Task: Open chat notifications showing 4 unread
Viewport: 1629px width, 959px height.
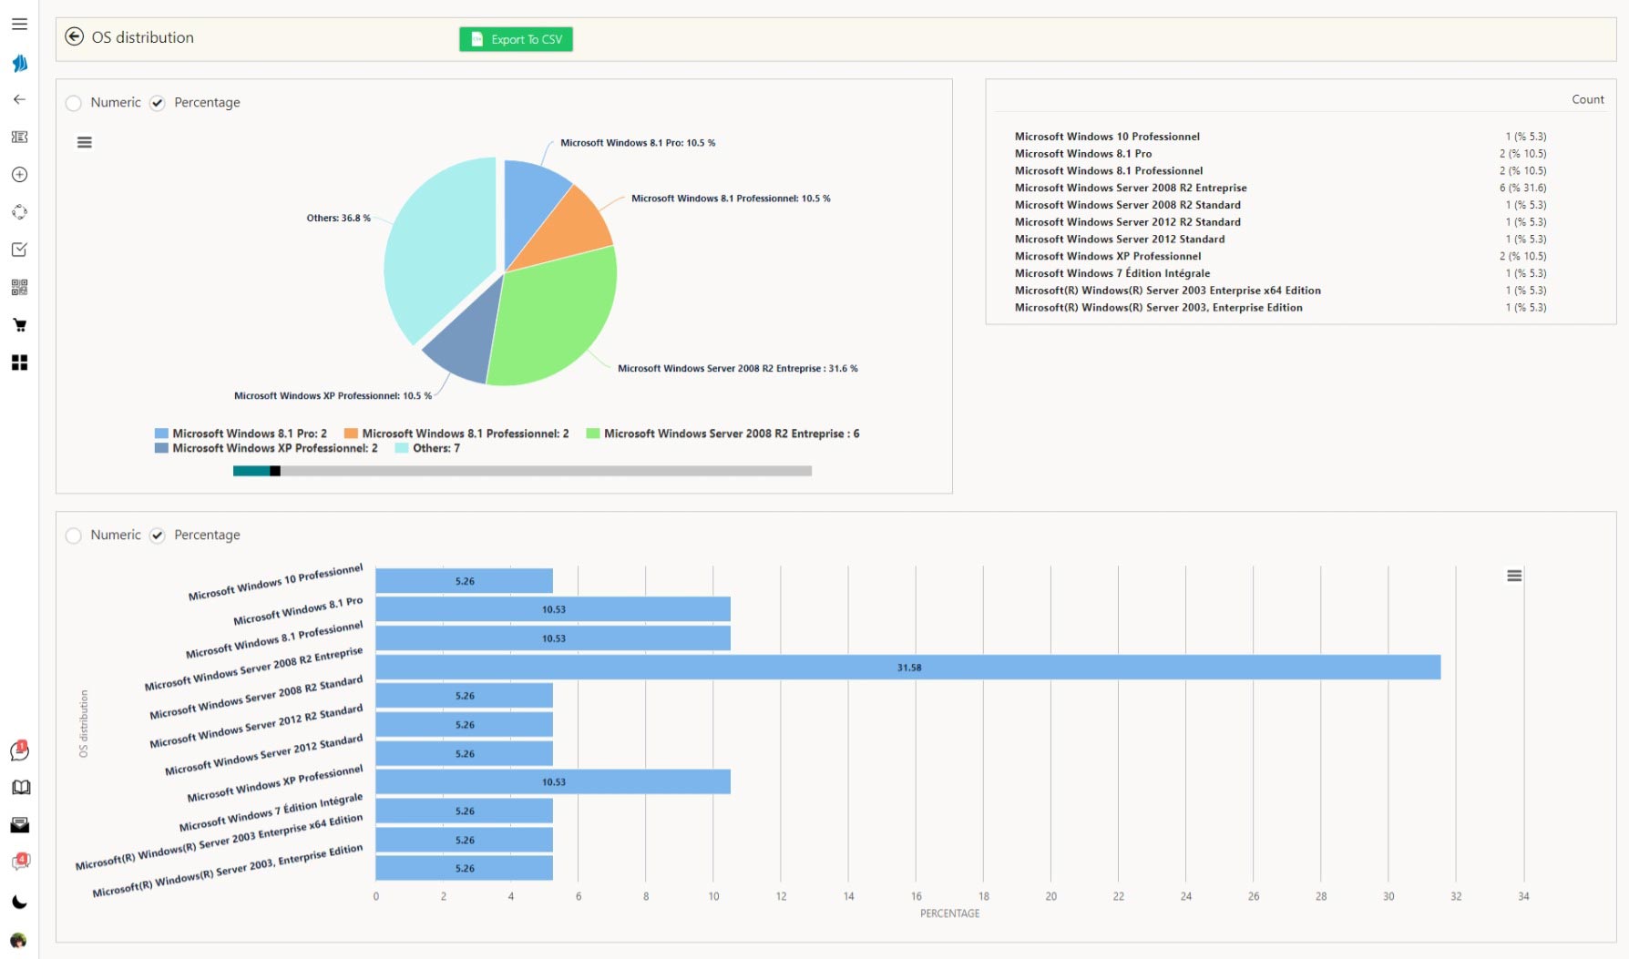Action: click(x=19, y=860)
